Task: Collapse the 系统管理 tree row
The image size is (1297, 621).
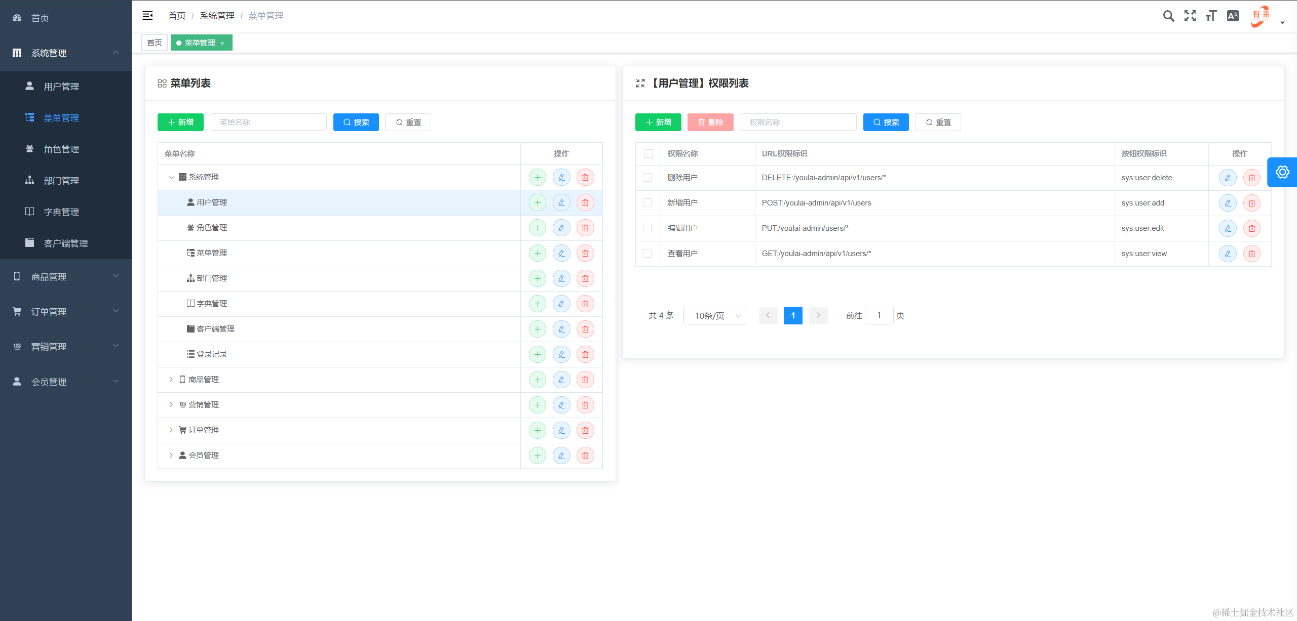Action: (171, 177)
